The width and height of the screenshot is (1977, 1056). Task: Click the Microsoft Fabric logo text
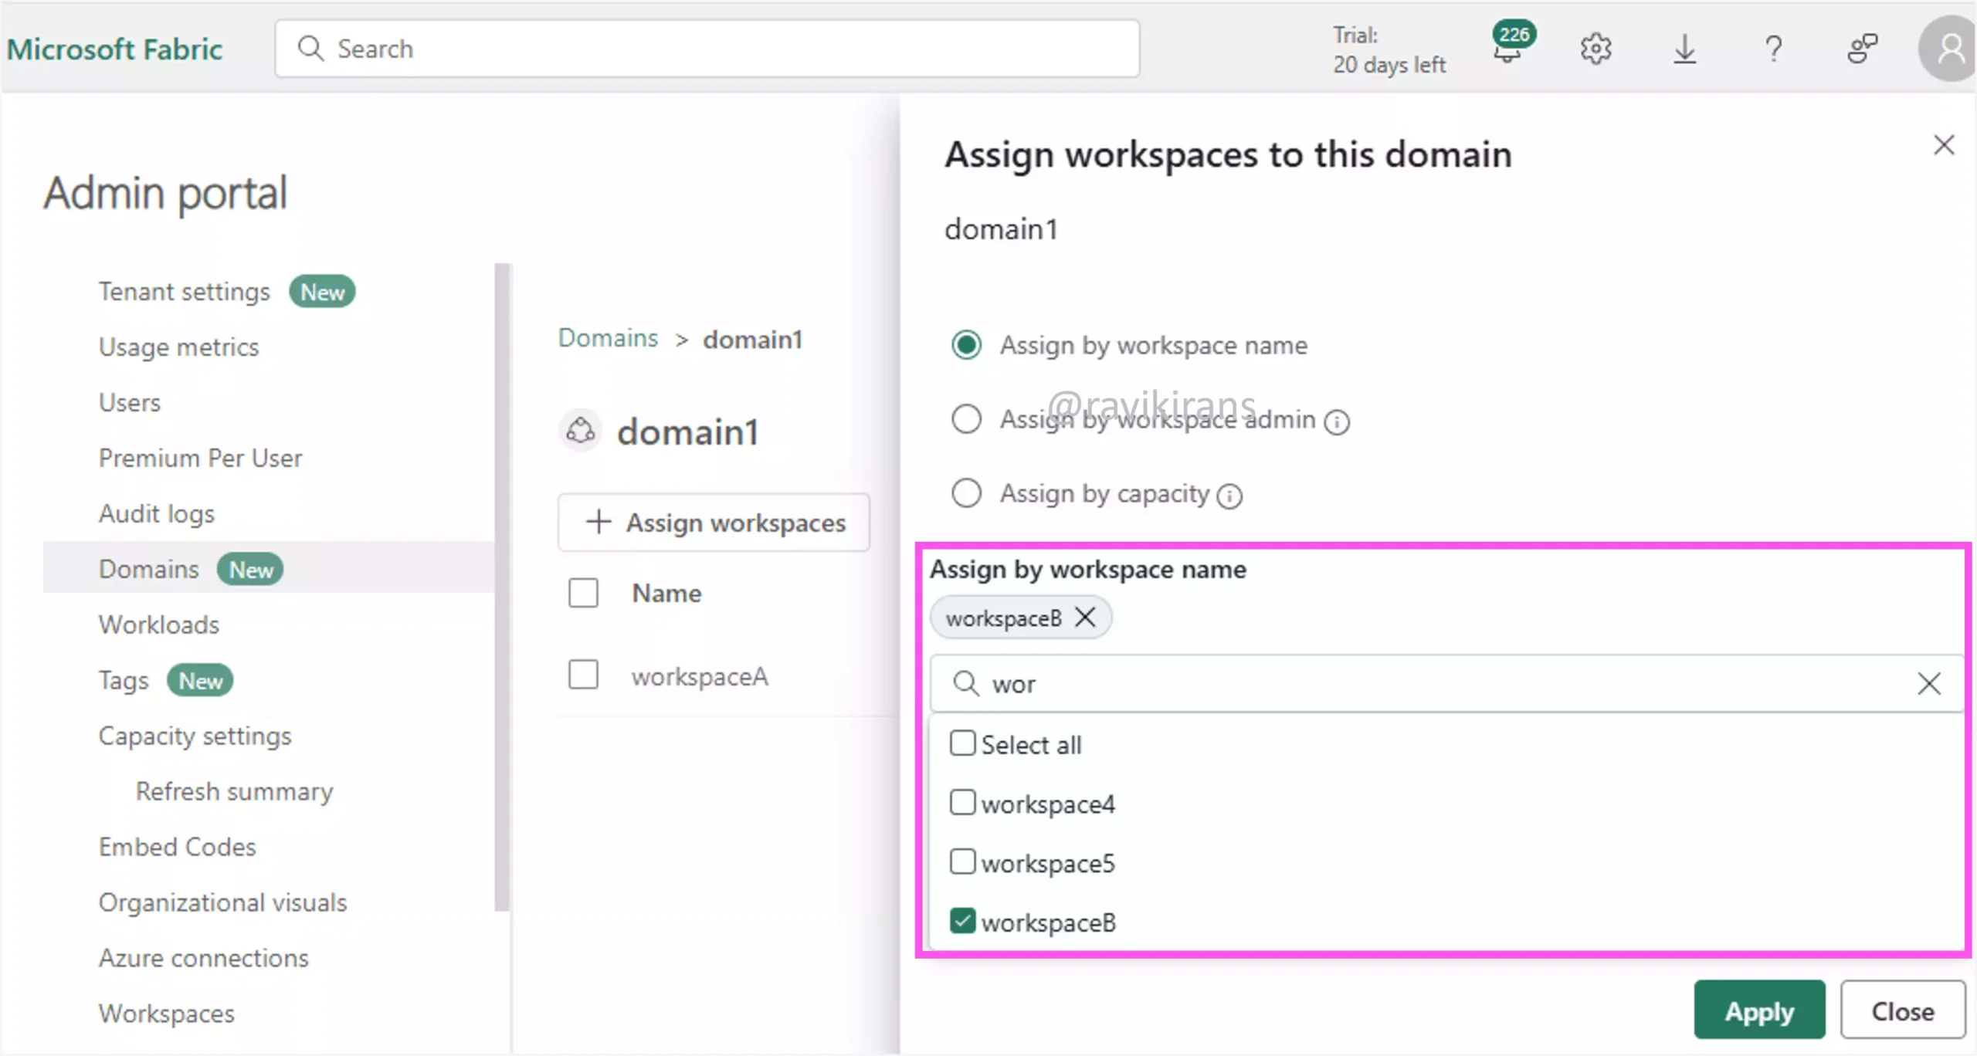pyautogui.click(x=114, y=49)
